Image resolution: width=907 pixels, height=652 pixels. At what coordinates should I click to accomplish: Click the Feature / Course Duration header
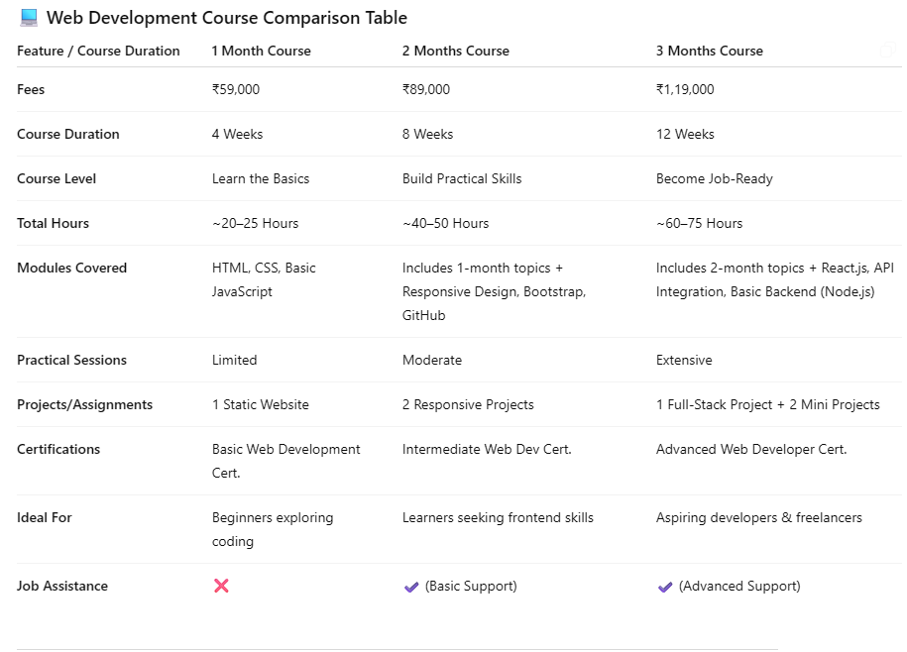98,51
